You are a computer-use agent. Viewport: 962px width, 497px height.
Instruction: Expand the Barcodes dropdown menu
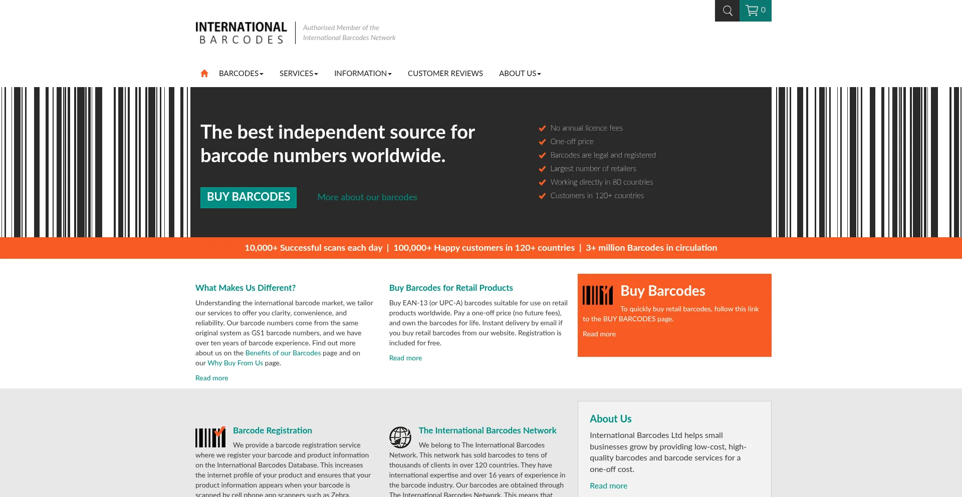[241, 74]
